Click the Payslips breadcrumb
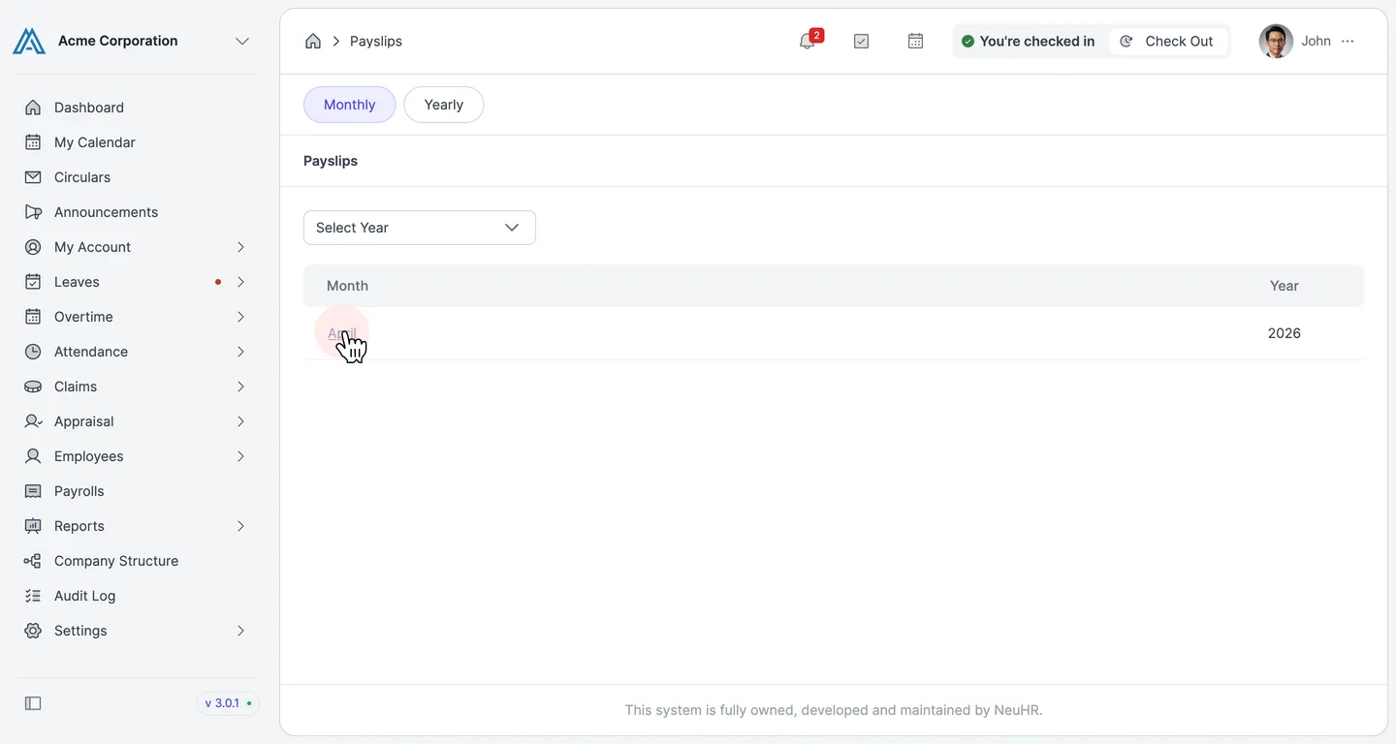 tap(376, 41)
